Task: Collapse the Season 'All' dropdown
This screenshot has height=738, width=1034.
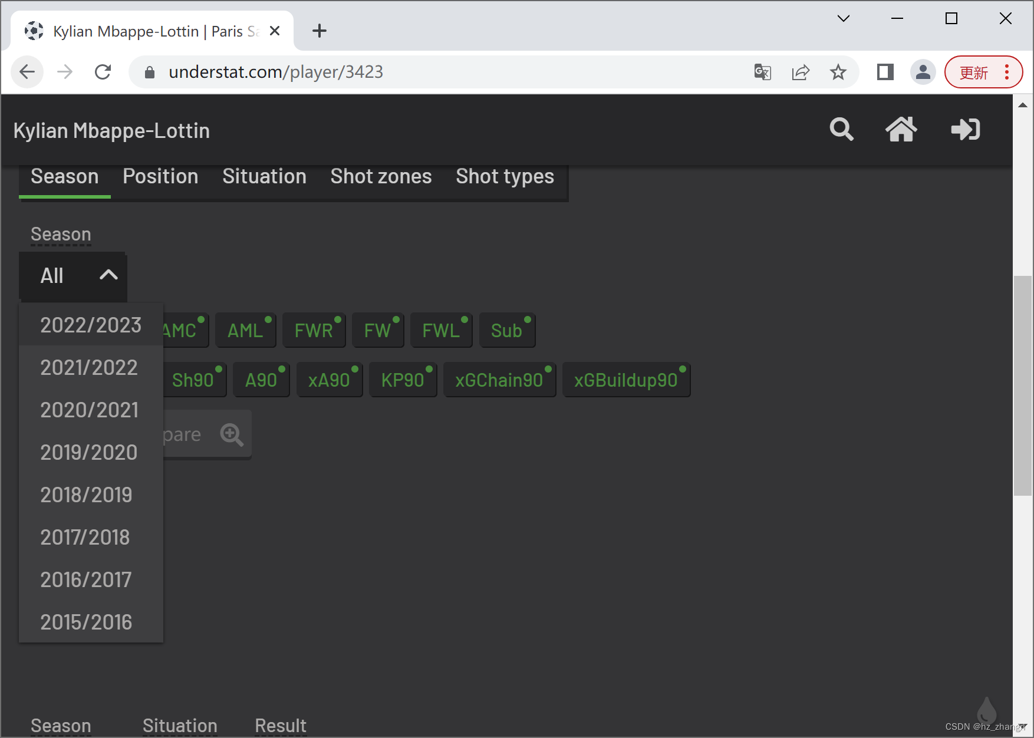Action: [73, 275]
